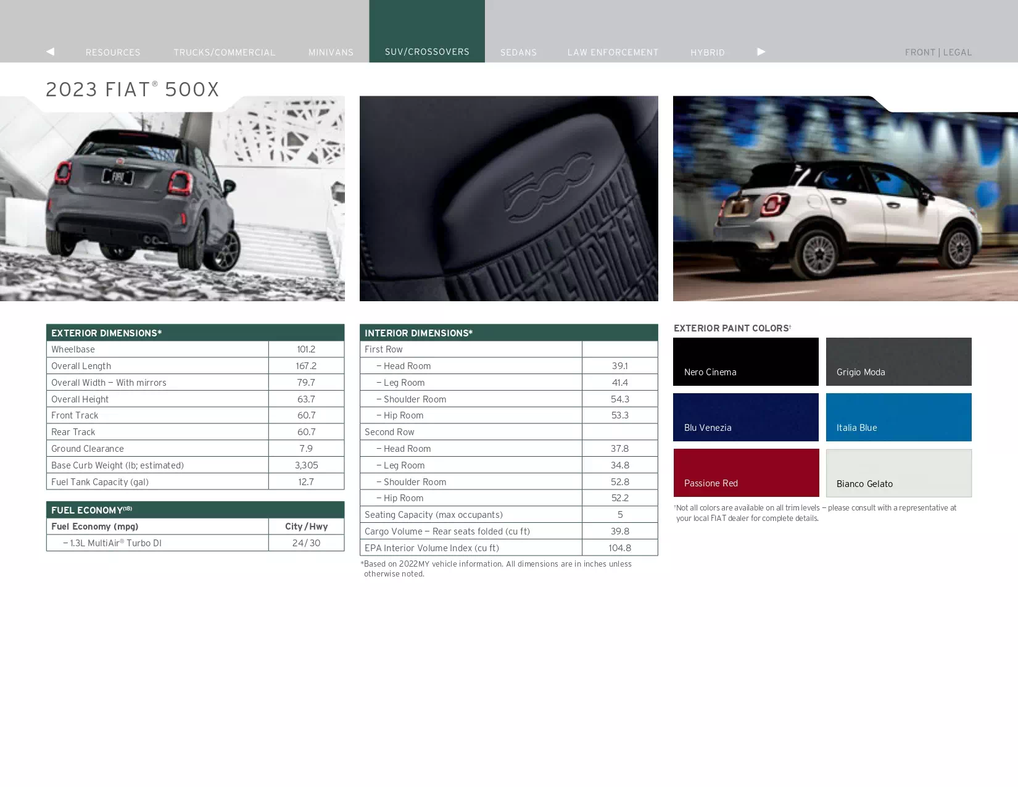
Task: Select the Grigio Moda paint swatch
Action: 899,362
